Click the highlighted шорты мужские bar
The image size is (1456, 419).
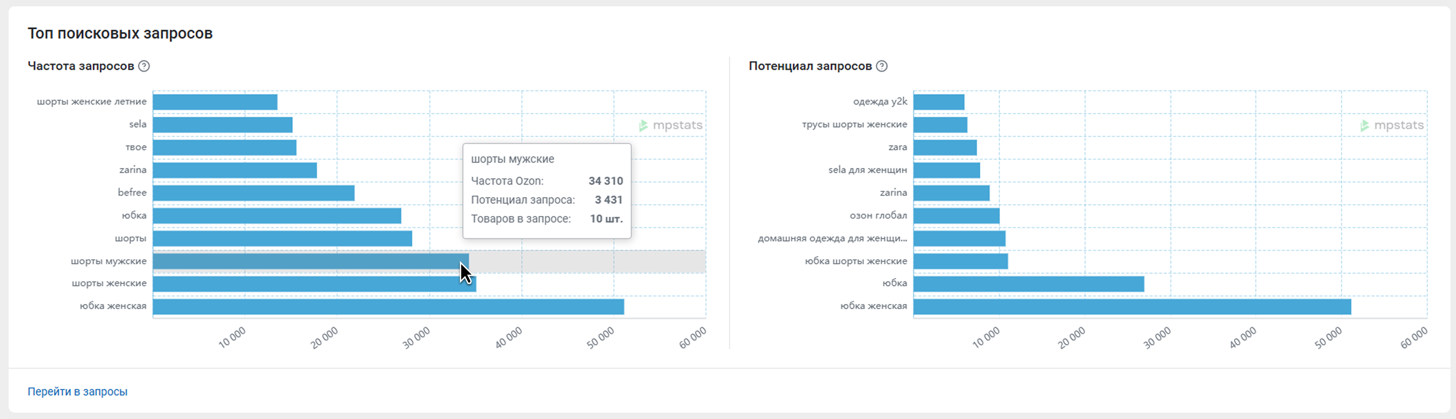point(310,261)
